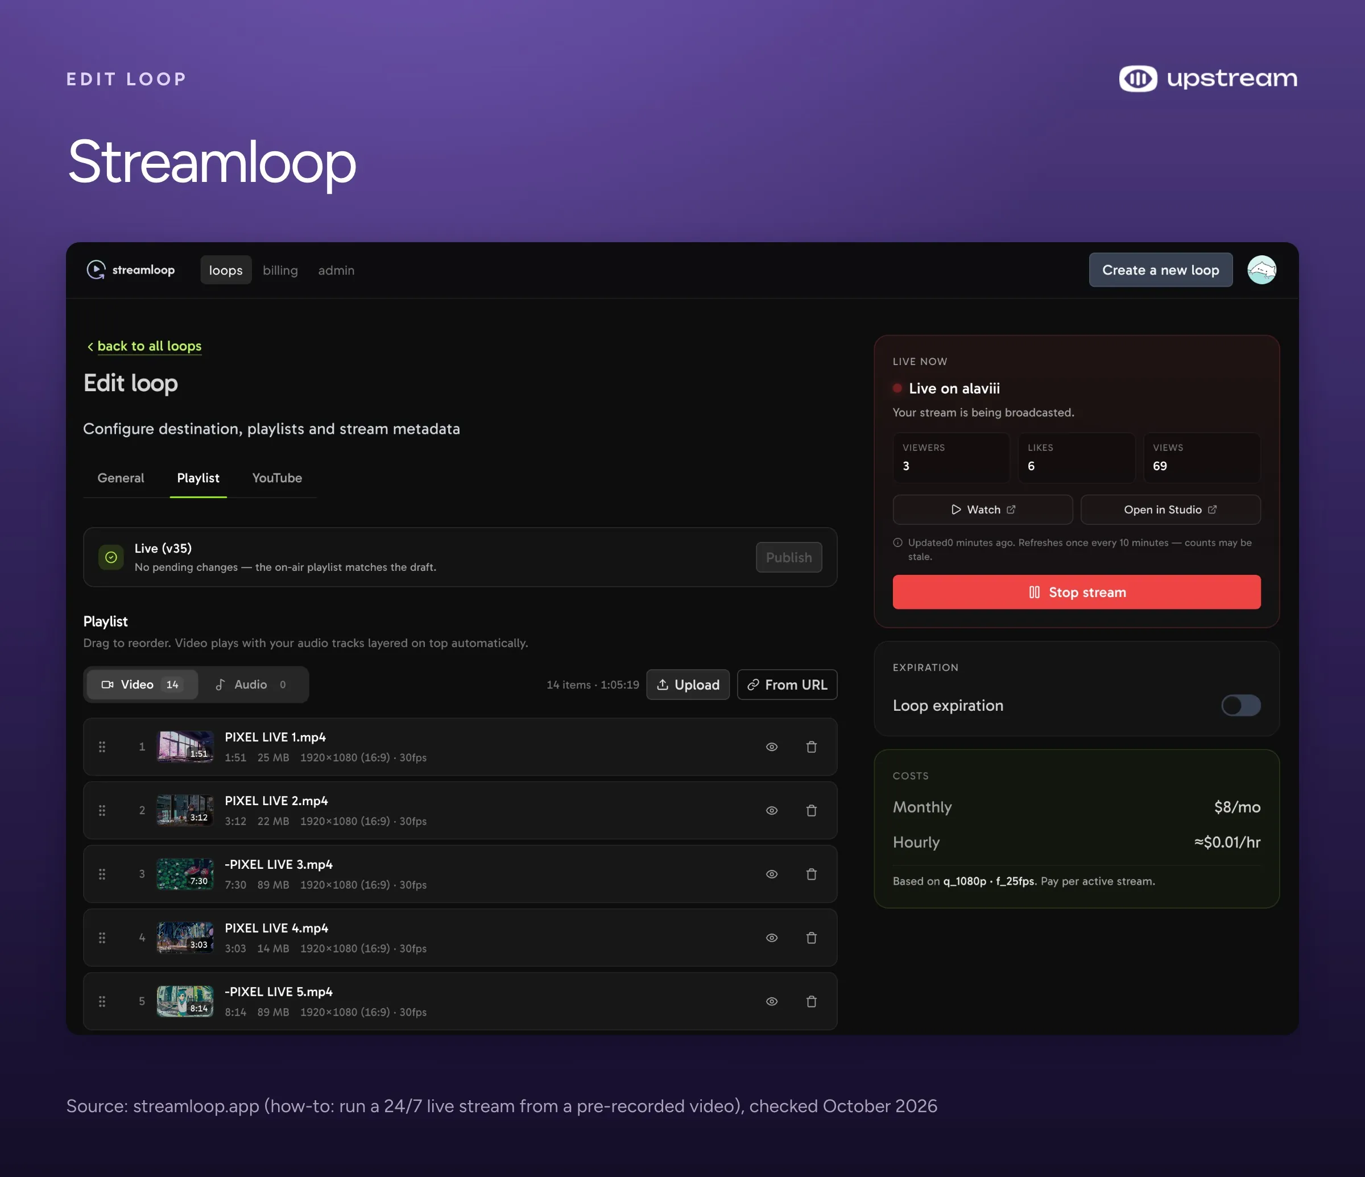This screenshot has height=1177, width=1365.
Task: Click the PIXEL LIVE 4.mp4 file name
Action: point(276,928)
